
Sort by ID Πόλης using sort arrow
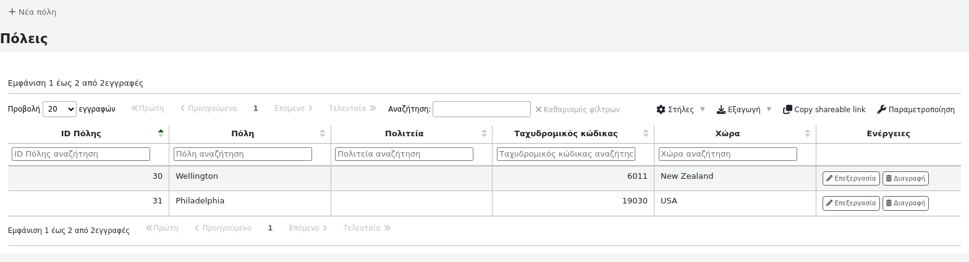click(161, 133)
